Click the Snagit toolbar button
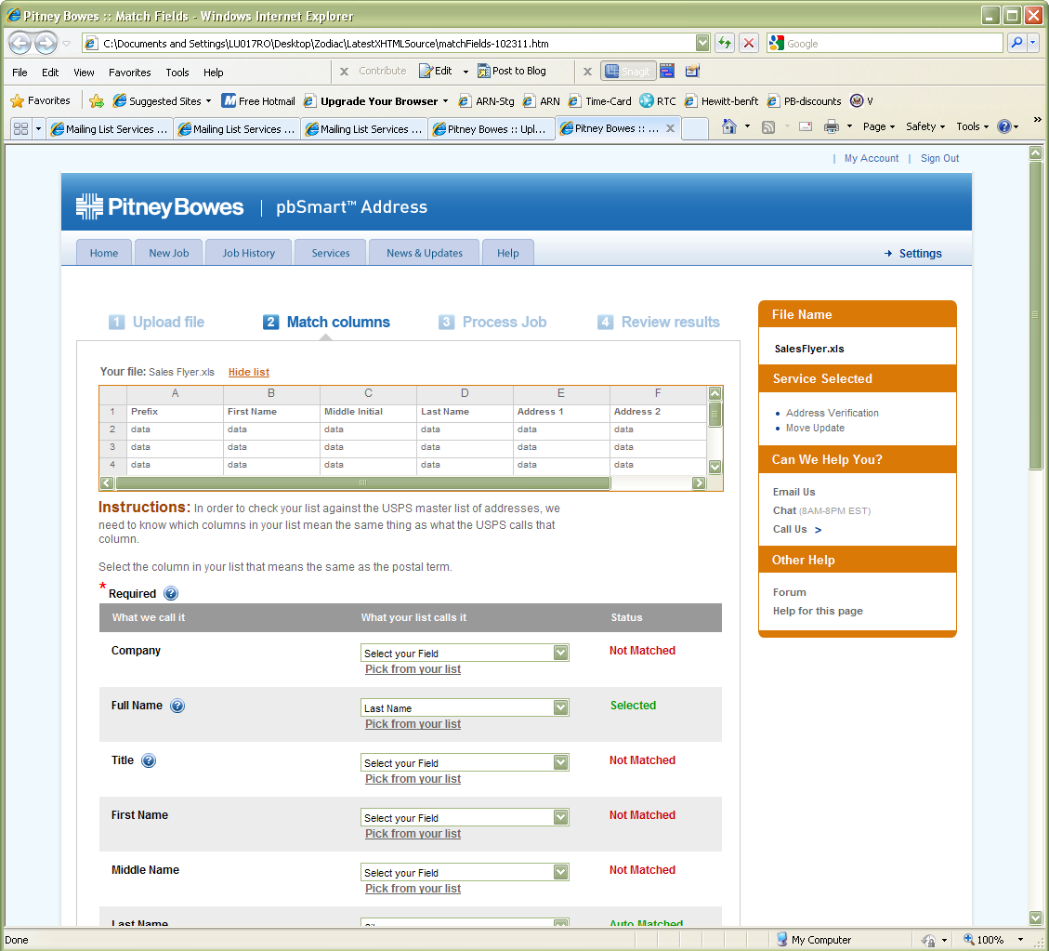Image resolution: width=1049 pixels, height=951 pixels. point(627,71)
